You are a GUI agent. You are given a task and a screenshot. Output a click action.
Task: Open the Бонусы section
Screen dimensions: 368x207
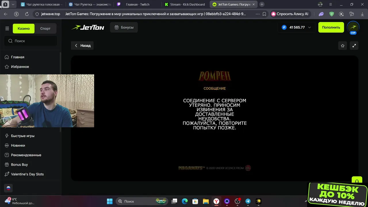coord(124,27)
